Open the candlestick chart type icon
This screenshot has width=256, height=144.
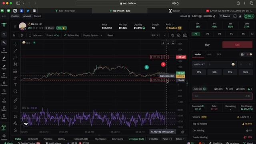pos(22,35)
